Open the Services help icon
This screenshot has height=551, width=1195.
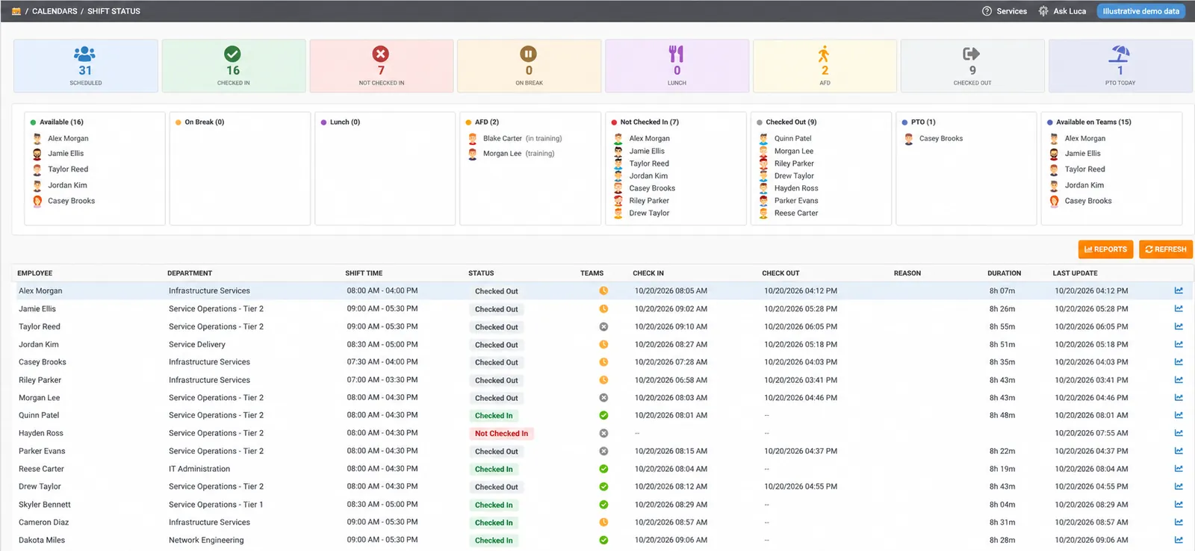coord(987,11)
